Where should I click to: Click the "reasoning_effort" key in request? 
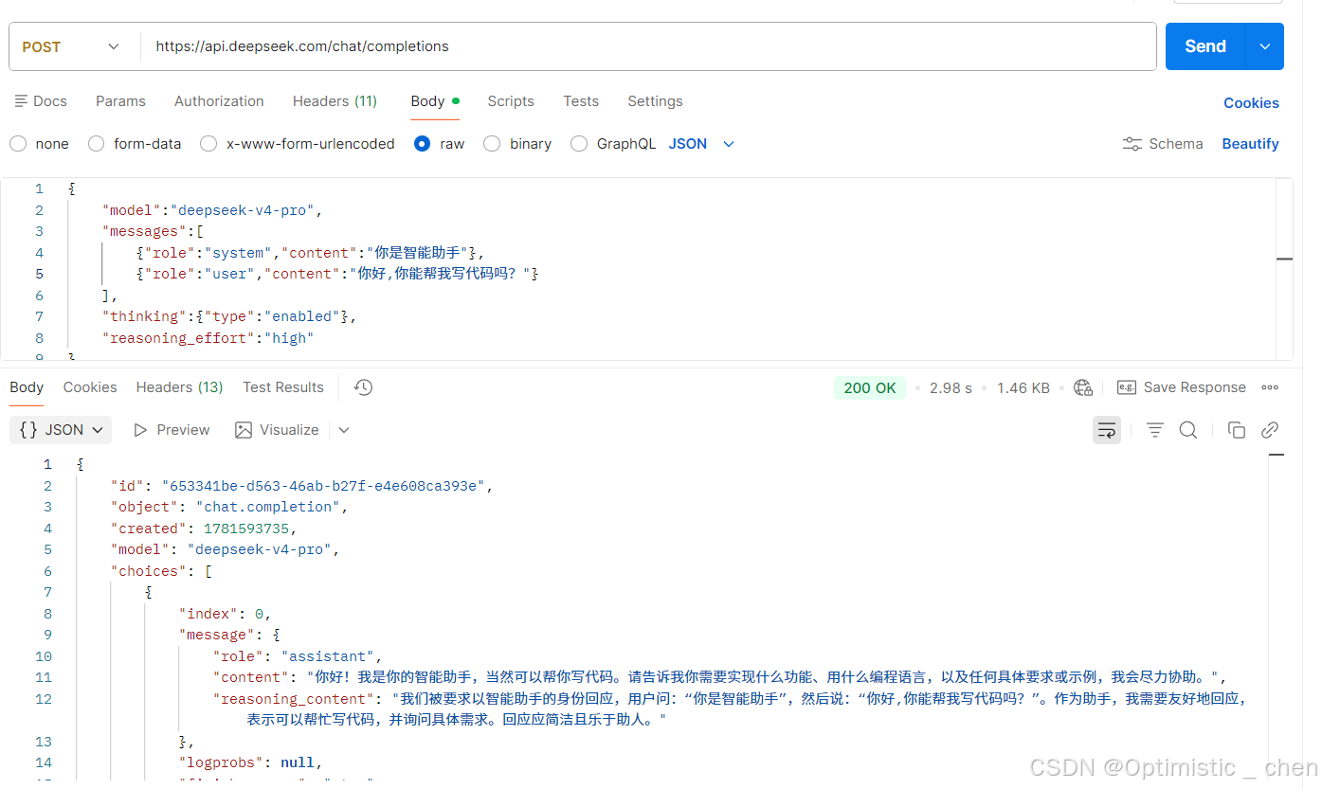pyautogui.click(x=179, y=338)
